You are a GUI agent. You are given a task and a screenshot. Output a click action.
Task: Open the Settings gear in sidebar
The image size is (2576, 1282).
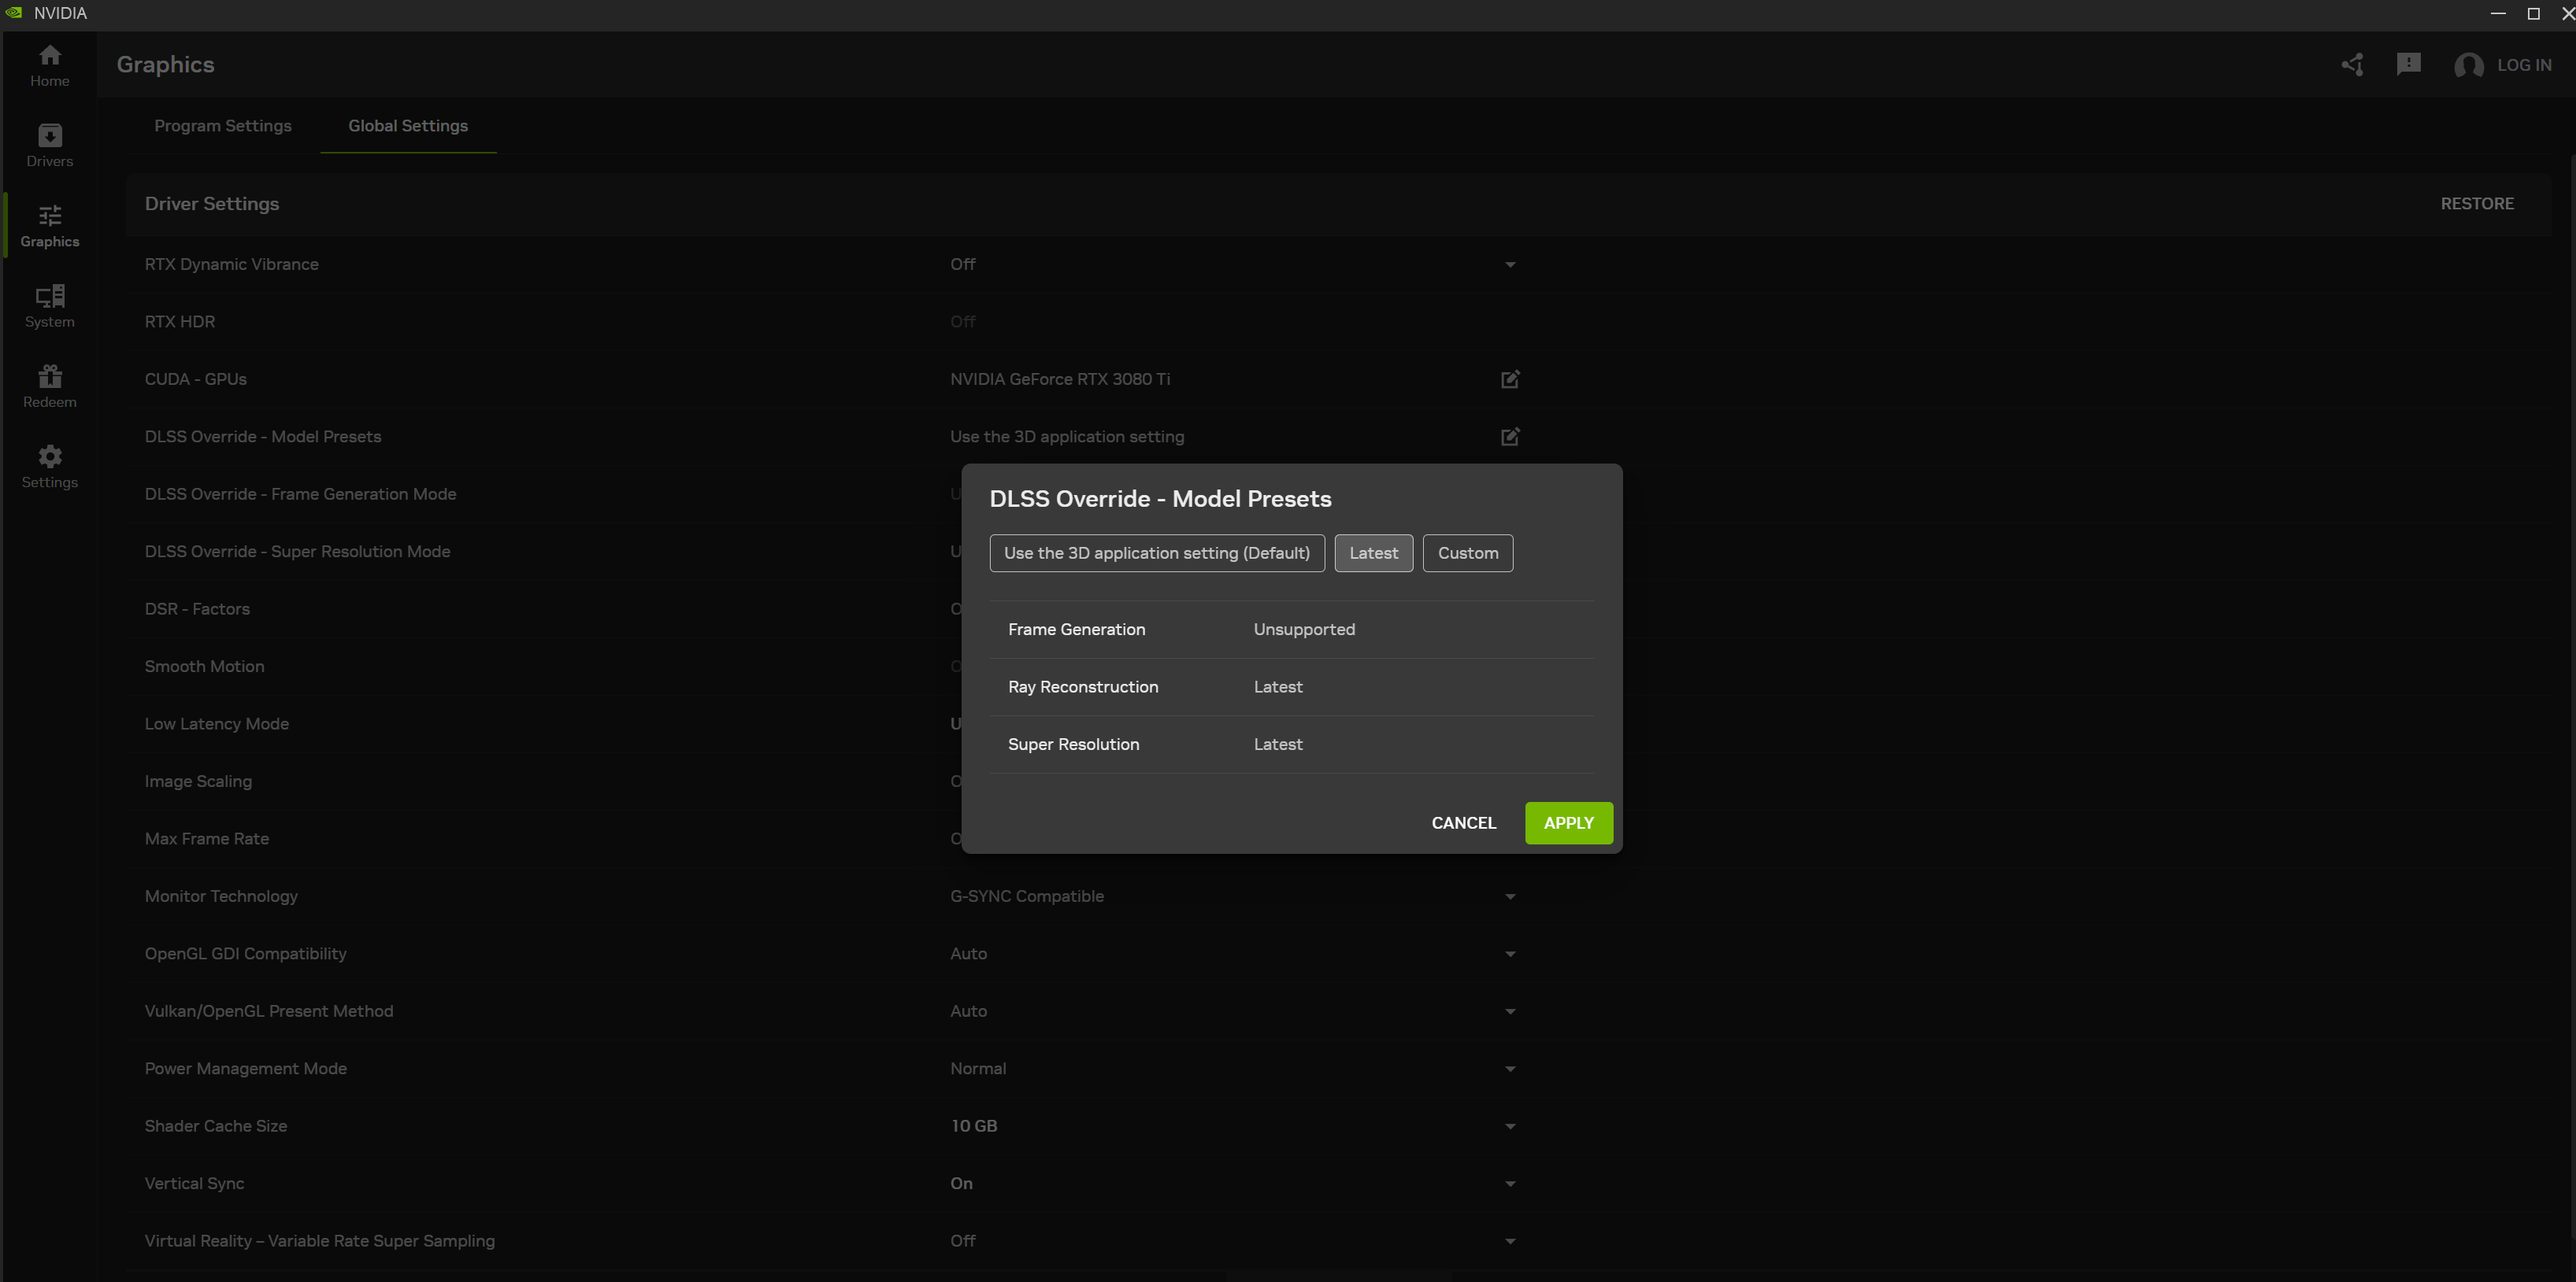tap(49, 467)
